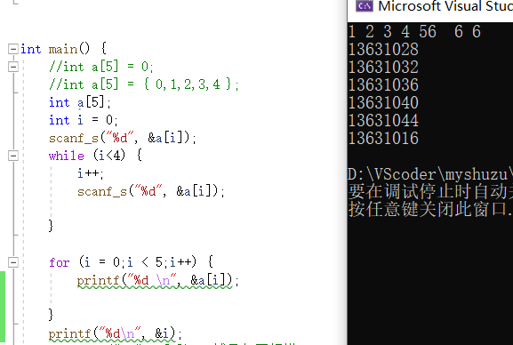Click the scanf_s call inside the while loop
This screenshot has height=345, width=513.
click(151, 191)
